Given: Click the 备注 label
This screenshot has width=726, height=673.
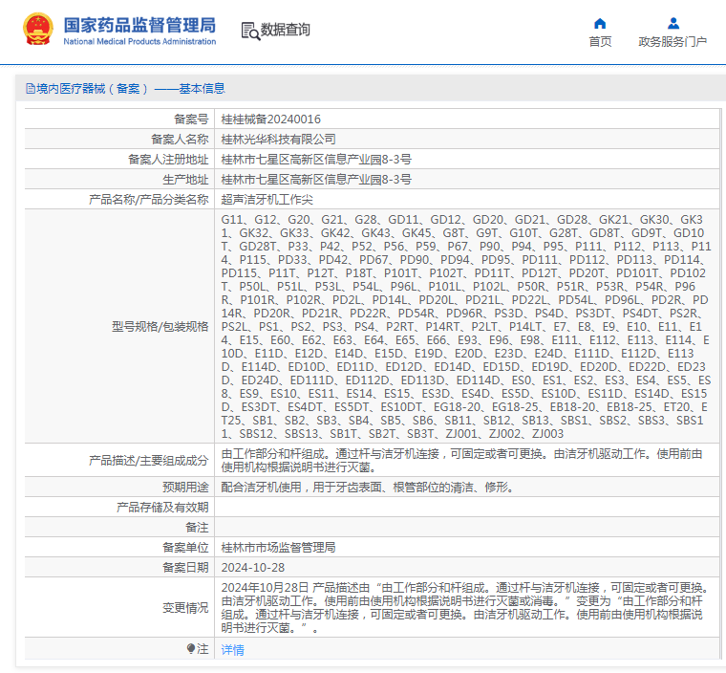Looking at the screenshot, I should click(x=197, y=527).
